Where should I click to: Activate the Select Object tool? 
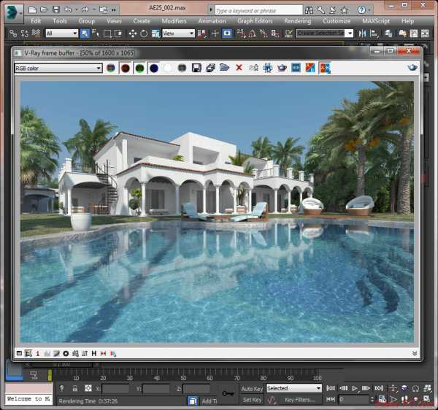pyautogui.click(x=85, y=34)
